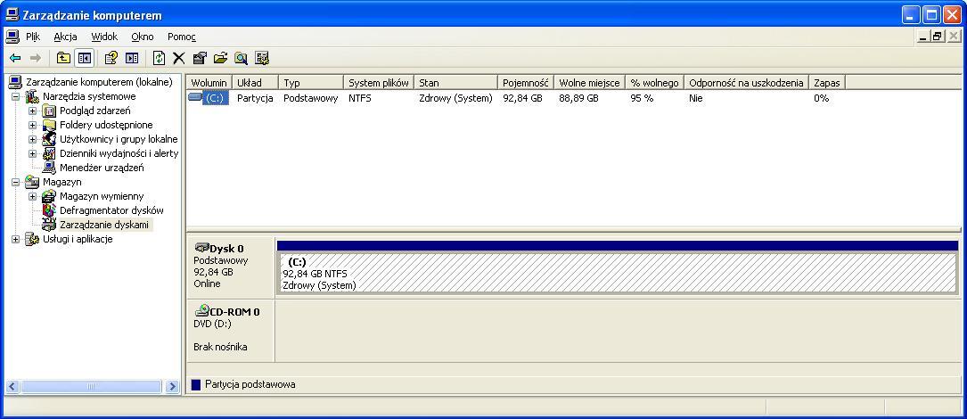Select Menedżer urządzeń in tree
This screenshot has height=419, width=967.
click(x=102, y=168)
